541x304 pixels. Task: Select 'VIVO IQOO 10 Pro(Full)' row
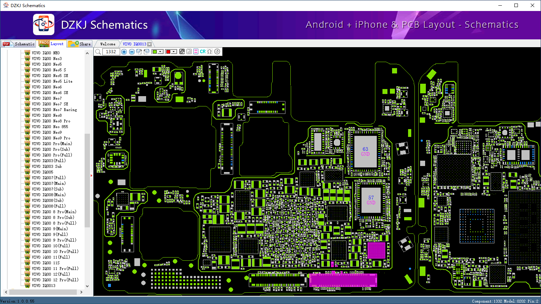(x=55, y=252)
